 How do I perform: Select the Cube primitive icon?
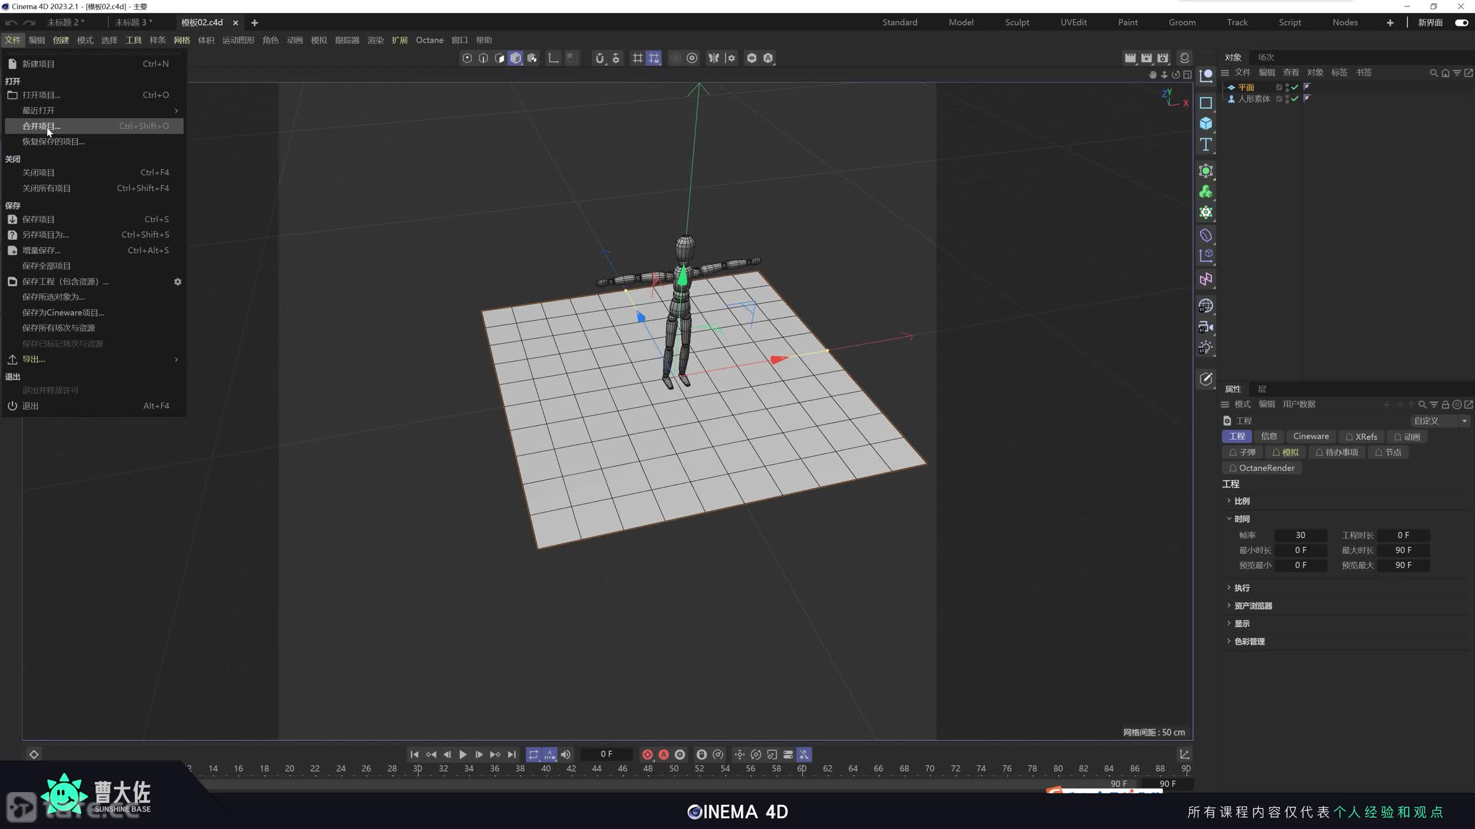point(1205,124)
